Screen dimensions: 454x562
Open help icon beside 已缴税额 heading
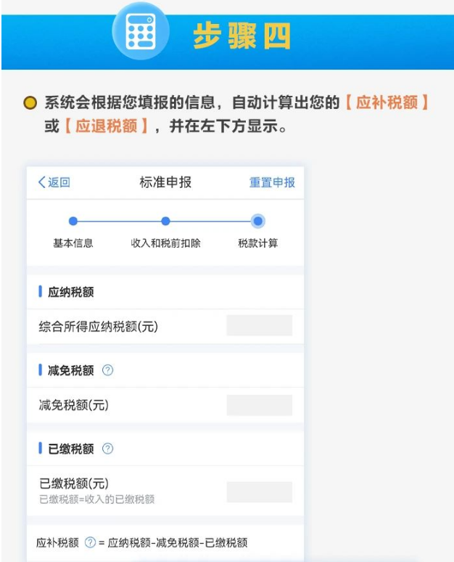[107, 449]
